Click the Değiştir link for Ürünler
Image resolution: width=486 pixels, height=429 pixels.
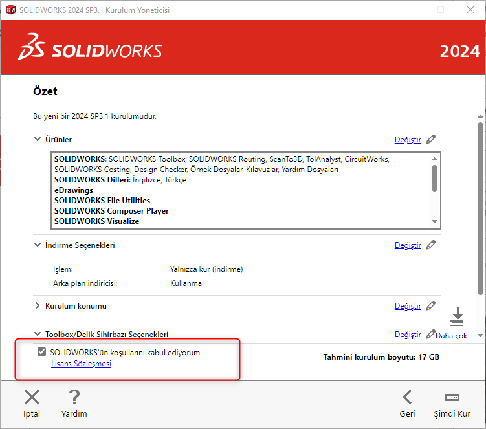[408, 140]
